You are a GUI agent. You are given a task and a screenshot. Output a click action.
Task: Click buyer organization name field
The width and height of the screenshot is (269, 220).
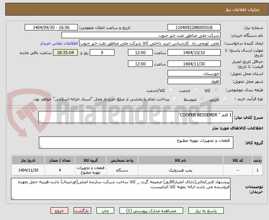click(141, 35)
